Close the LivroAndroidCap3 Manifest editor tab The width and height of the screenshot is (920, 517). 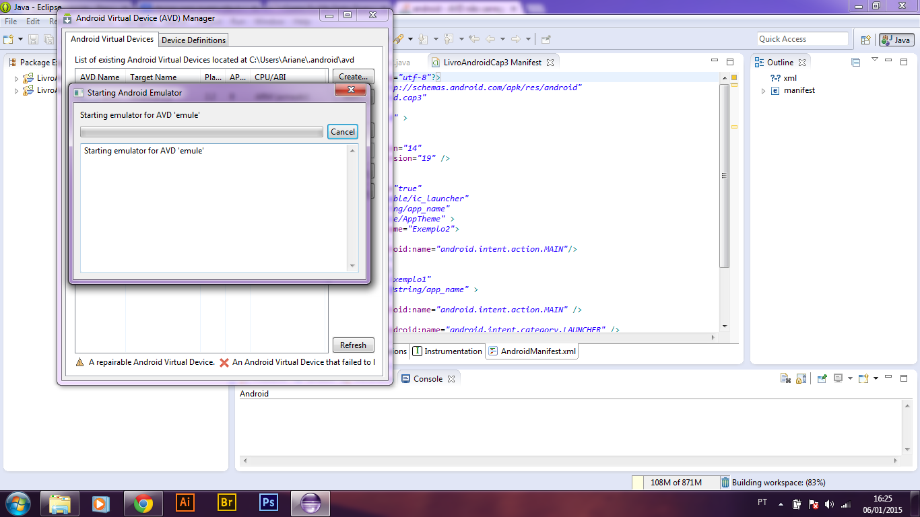pos(550,63)
